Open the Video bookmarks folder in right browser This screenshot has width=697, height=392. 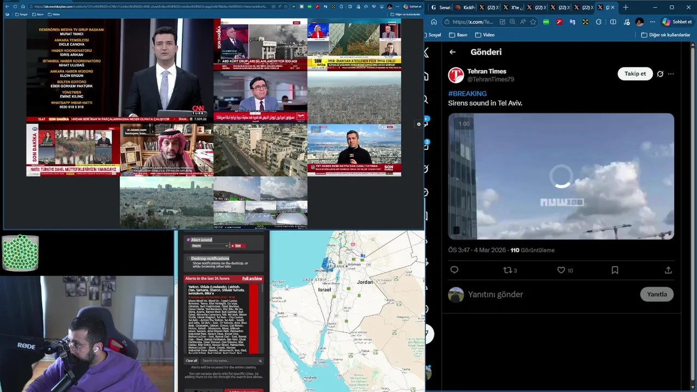tap(485, 35)
